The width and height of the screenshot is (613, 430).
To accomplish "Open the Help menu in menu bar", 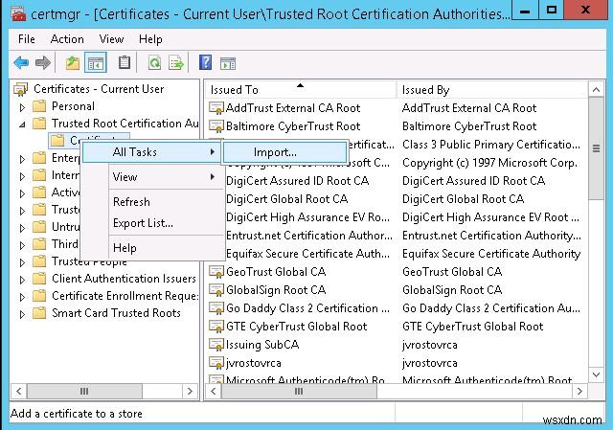I will point(150,39).
